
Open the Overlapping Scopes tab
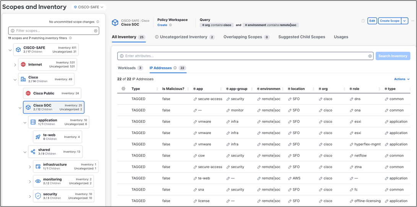tap(247, 37)
